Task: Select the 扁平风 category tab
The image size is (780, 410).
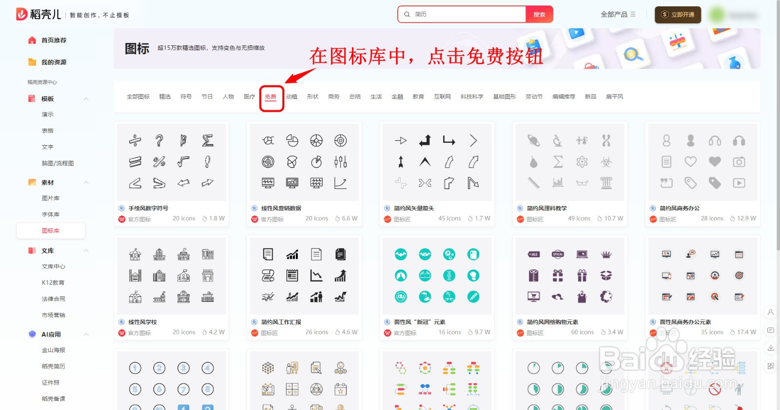Action: coord(614,97)
